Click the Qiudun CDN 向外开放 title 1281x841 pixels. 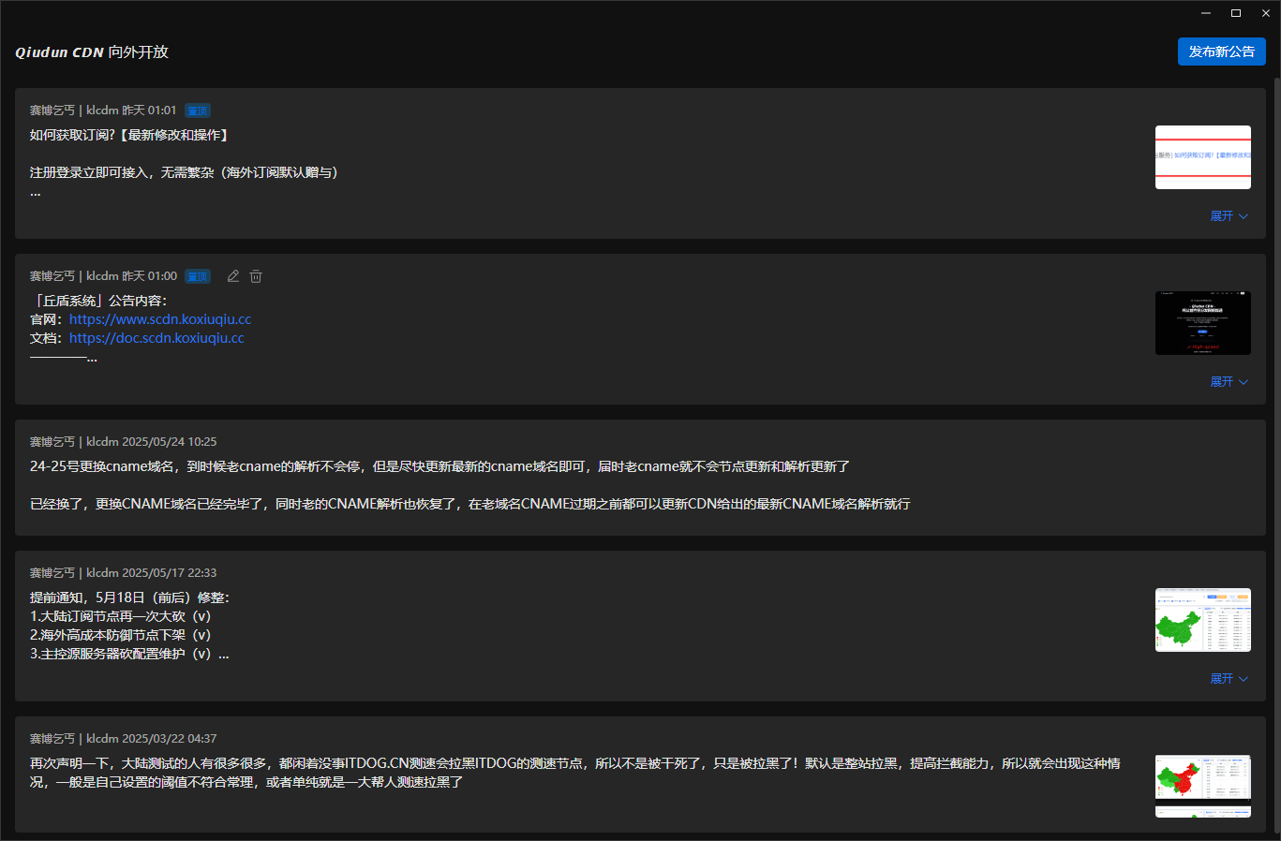pos(92,52)
